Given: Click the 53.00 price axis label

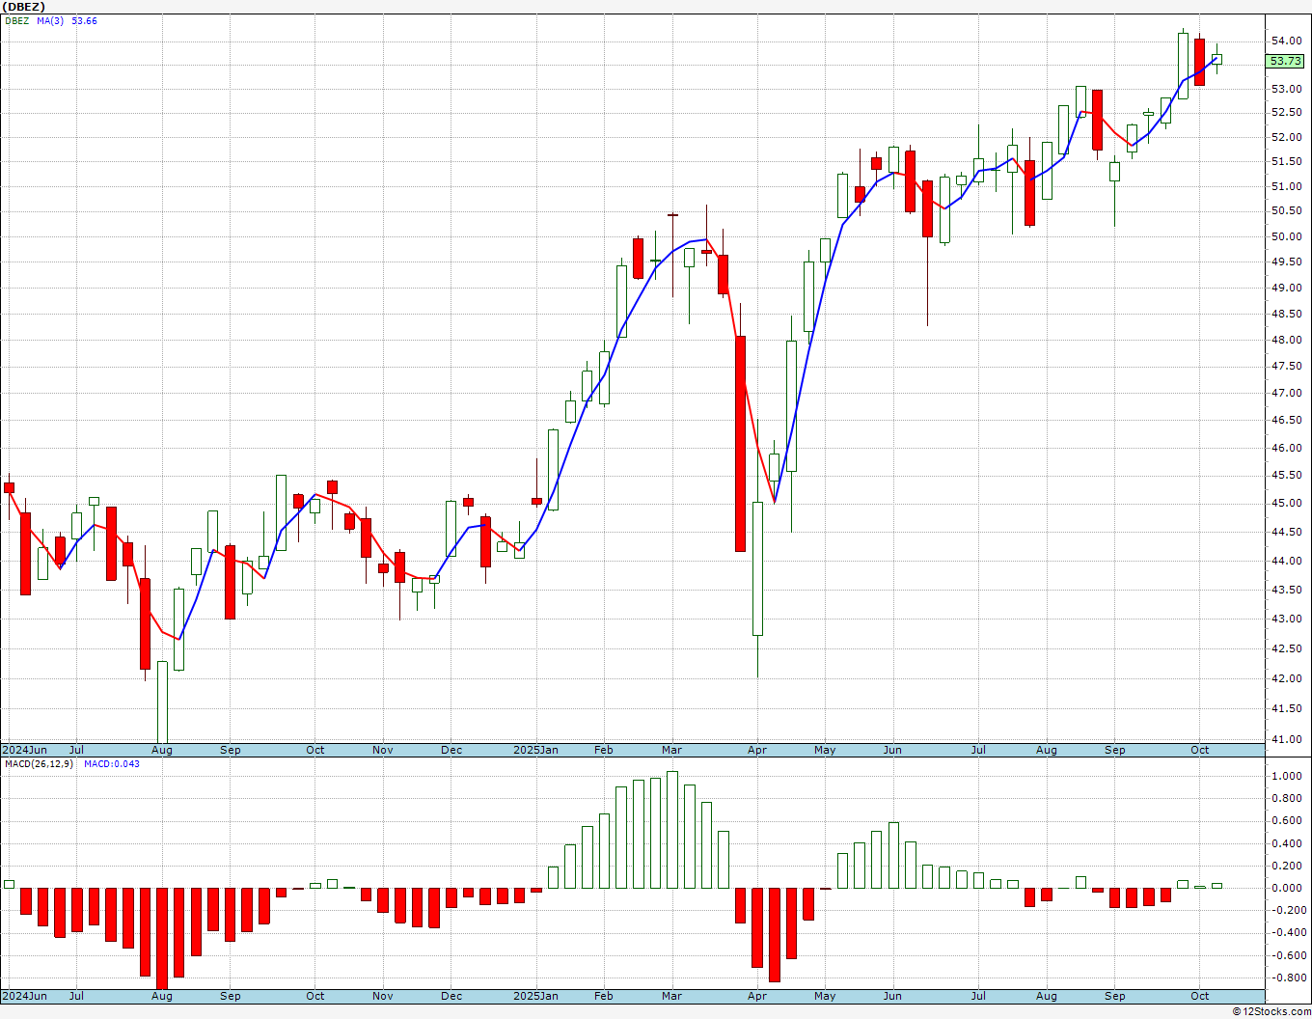Looking at the screenshot, I should click(x=1286, y=89).
